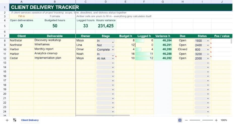Select the Logged h cell showing 11
Image resolution: width=235 pixels, height=125 pixels.
point(144,54)
